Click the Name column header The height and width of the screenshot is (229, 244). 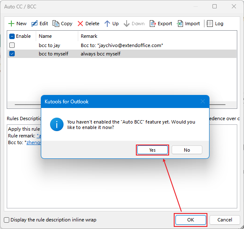[x=45, y=36]
